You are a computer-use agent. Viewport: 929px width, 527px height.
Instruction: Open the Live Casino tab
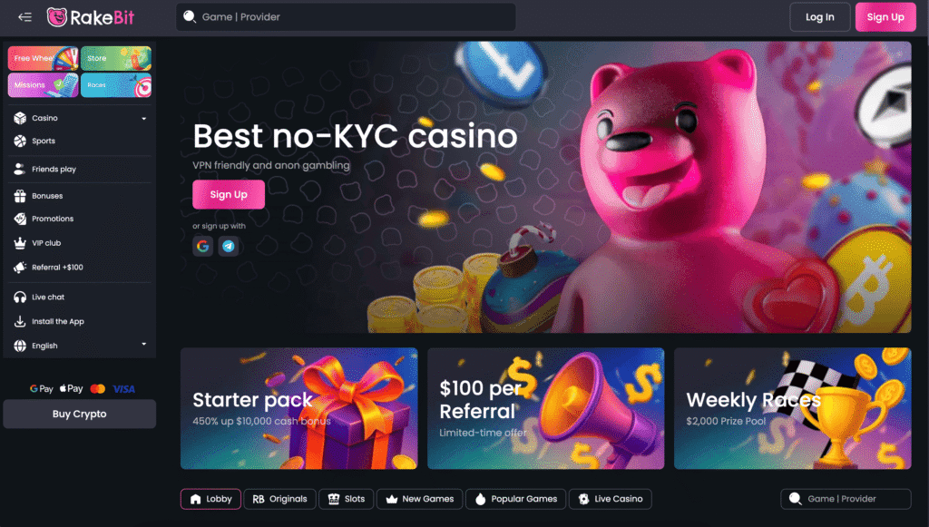pos(611,499)
